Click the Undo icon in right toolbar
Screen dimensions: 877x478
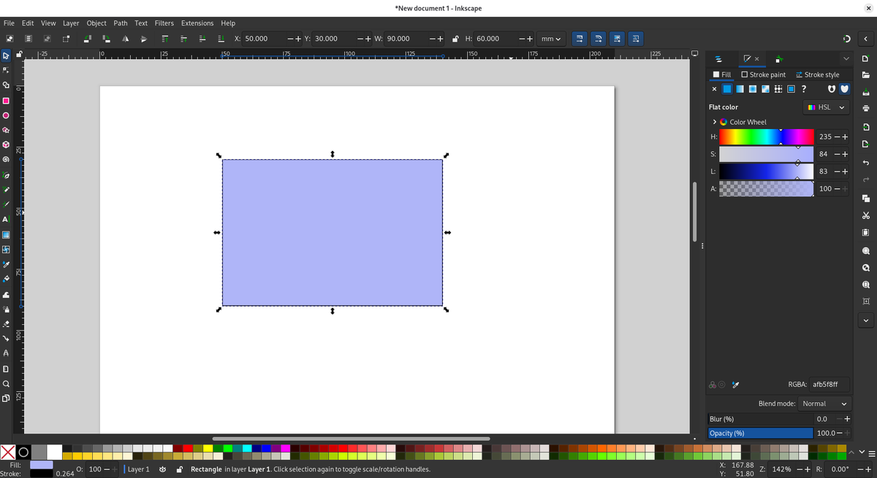(x=866, y=163)
